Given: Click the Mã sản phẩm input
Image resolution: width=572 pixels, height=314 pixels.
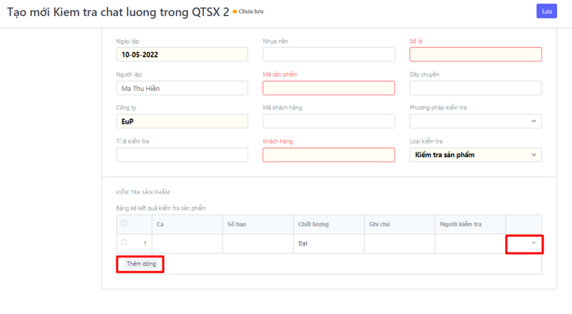Looking at the screenshot, I should (328, 88).
